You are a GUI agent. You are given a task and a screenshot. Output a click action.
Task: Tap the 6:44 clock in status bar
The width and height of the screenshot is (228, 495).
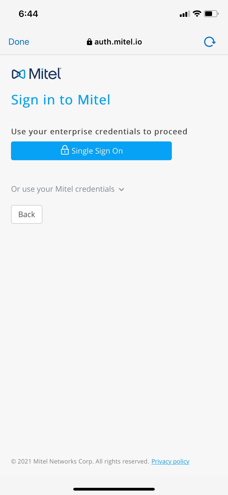[x=28, y=14]
